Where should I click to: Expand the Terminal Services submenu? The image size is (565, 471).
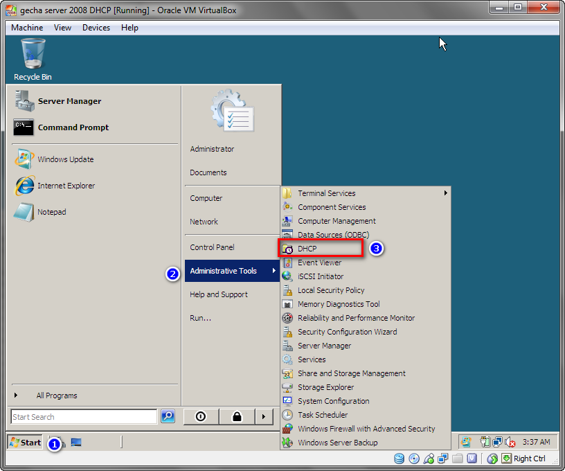366,193
